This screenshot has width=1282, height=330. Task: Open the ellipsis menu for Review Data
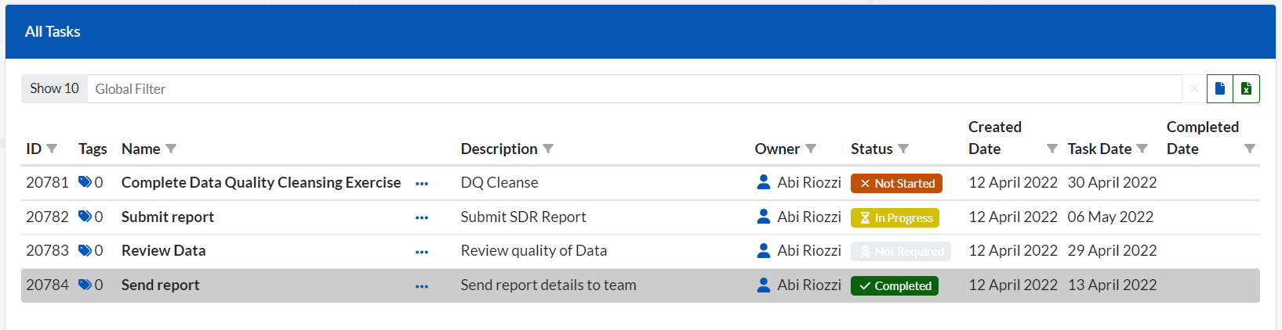422,252
